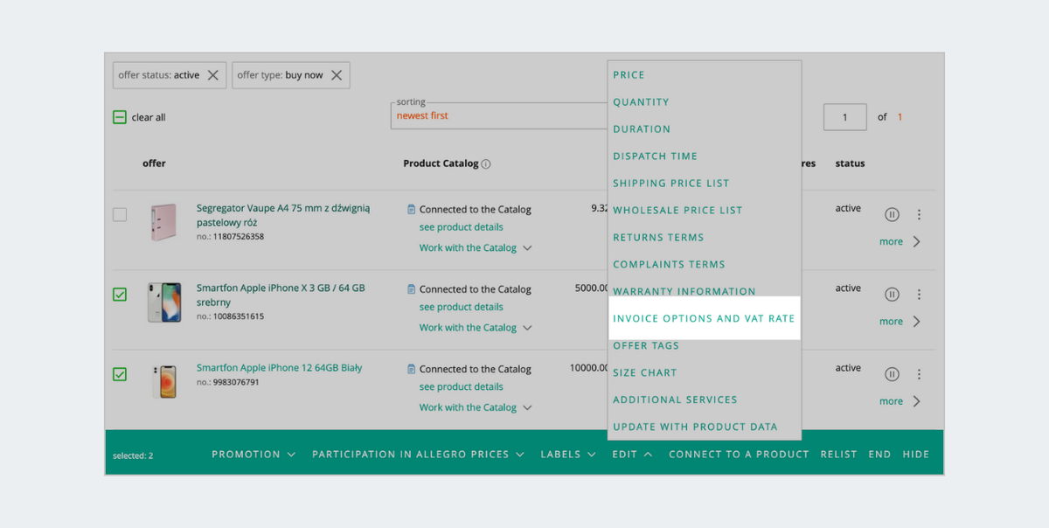Uncheck the iPhone X offer checkbox

point(120,295)
